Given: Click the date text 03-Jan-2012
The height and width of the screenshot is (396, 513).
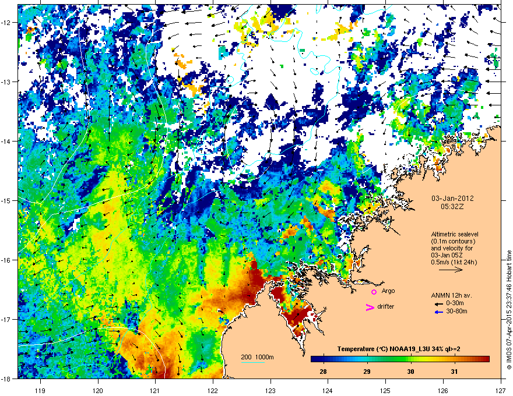Looking at the screenshot, I should tap(452, 199).
